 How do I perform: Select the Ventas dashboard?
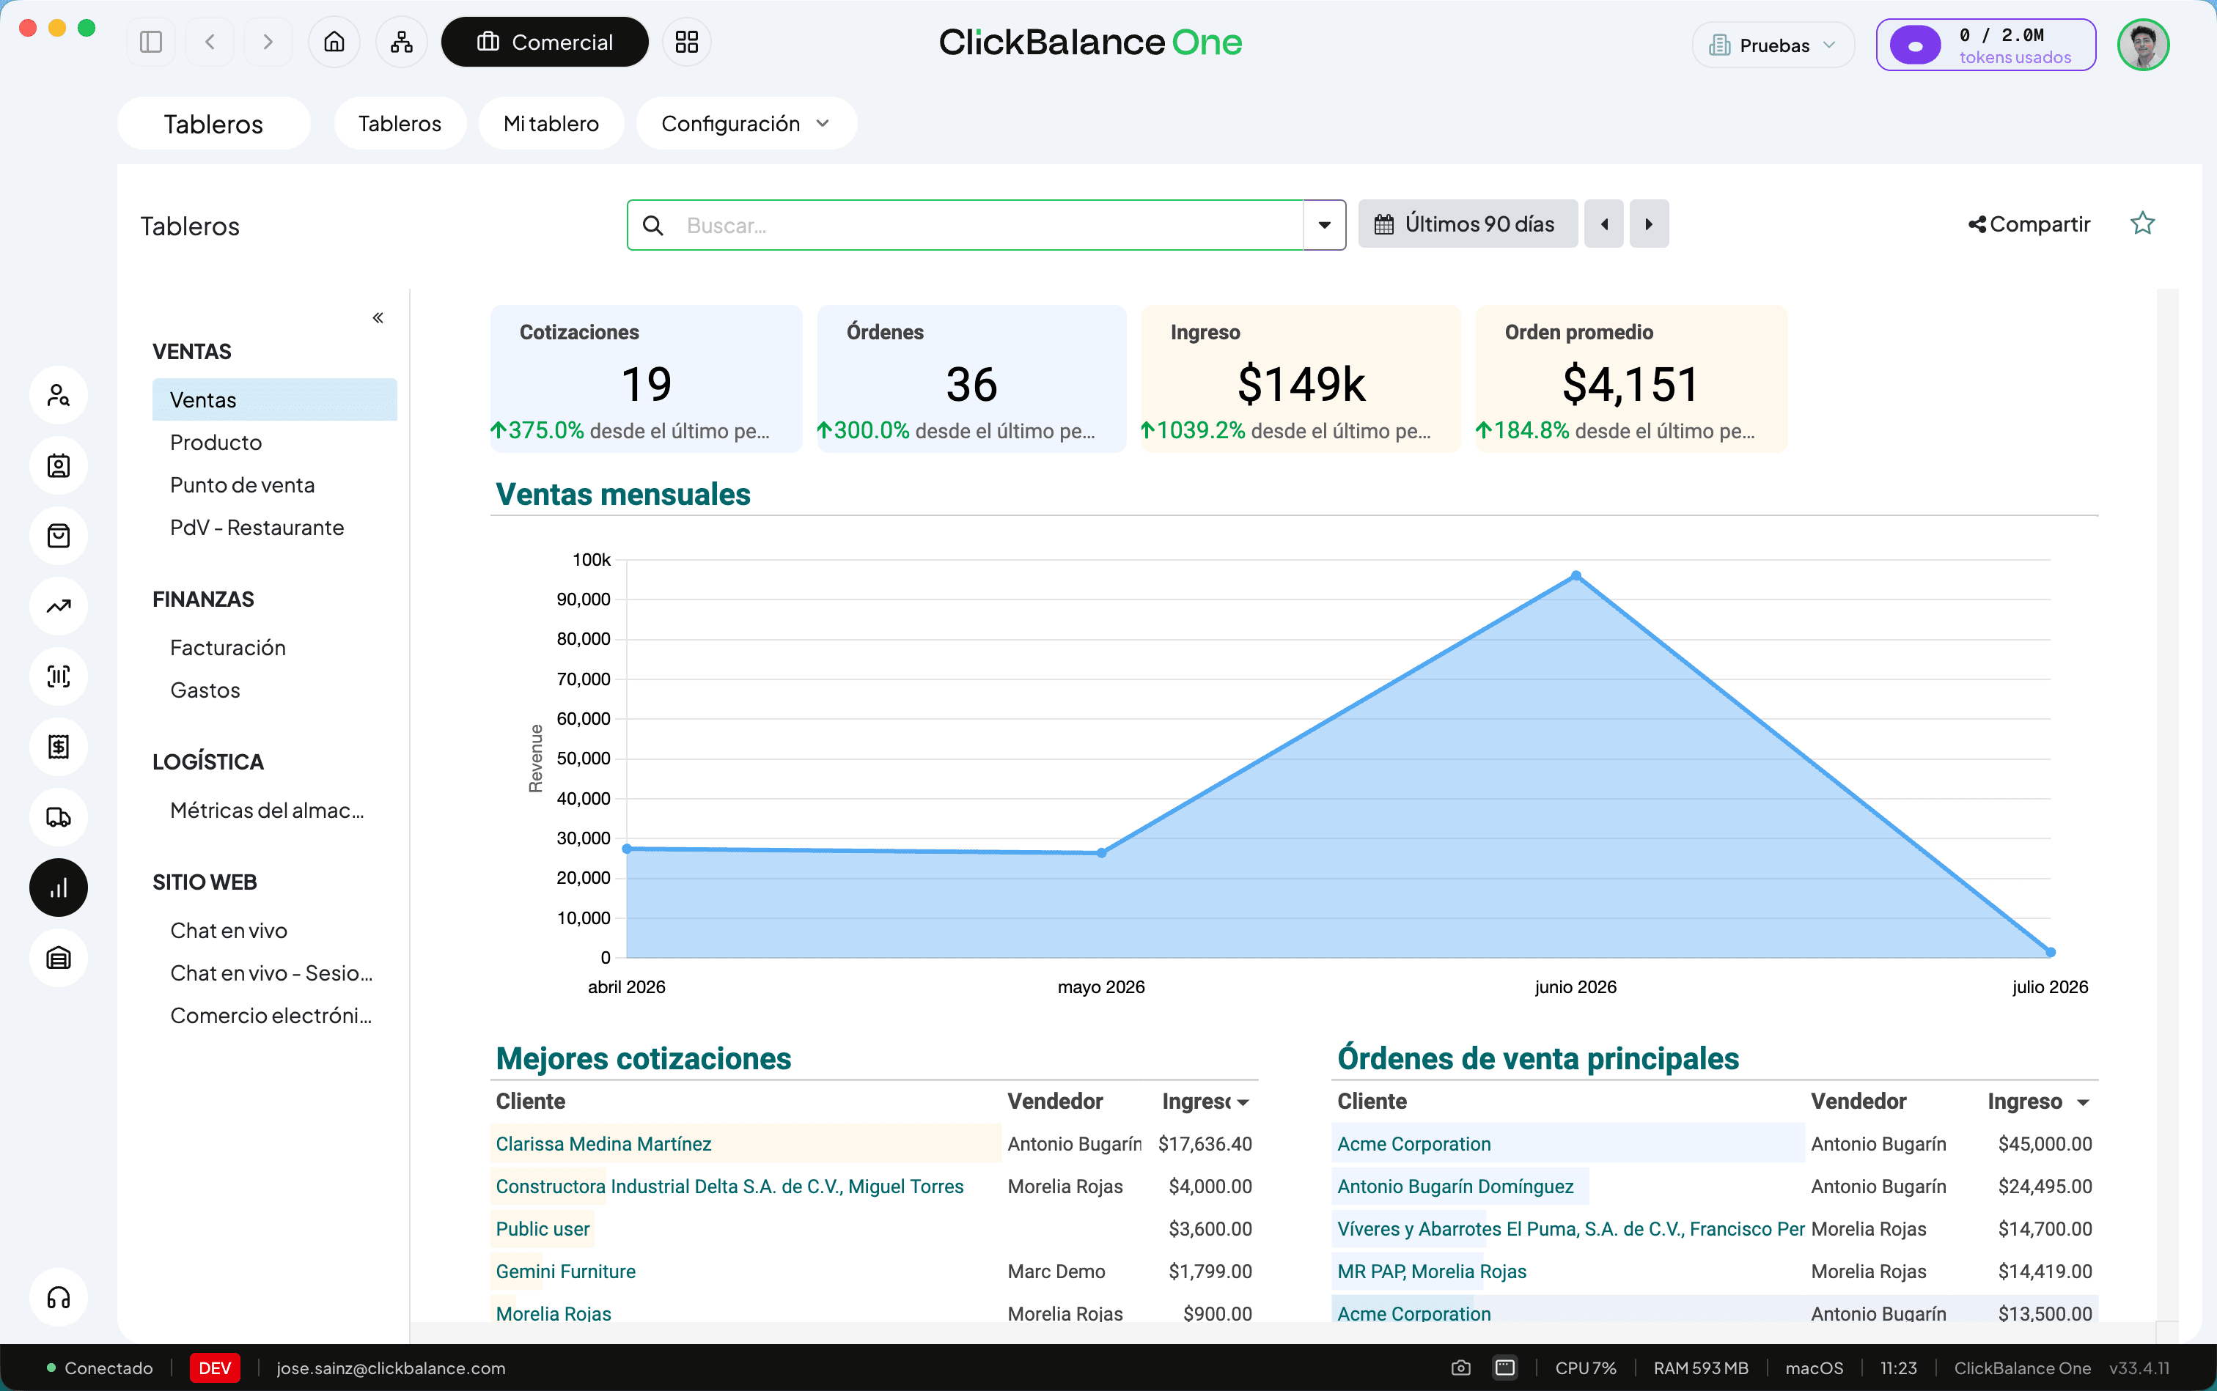click(274, 400)
